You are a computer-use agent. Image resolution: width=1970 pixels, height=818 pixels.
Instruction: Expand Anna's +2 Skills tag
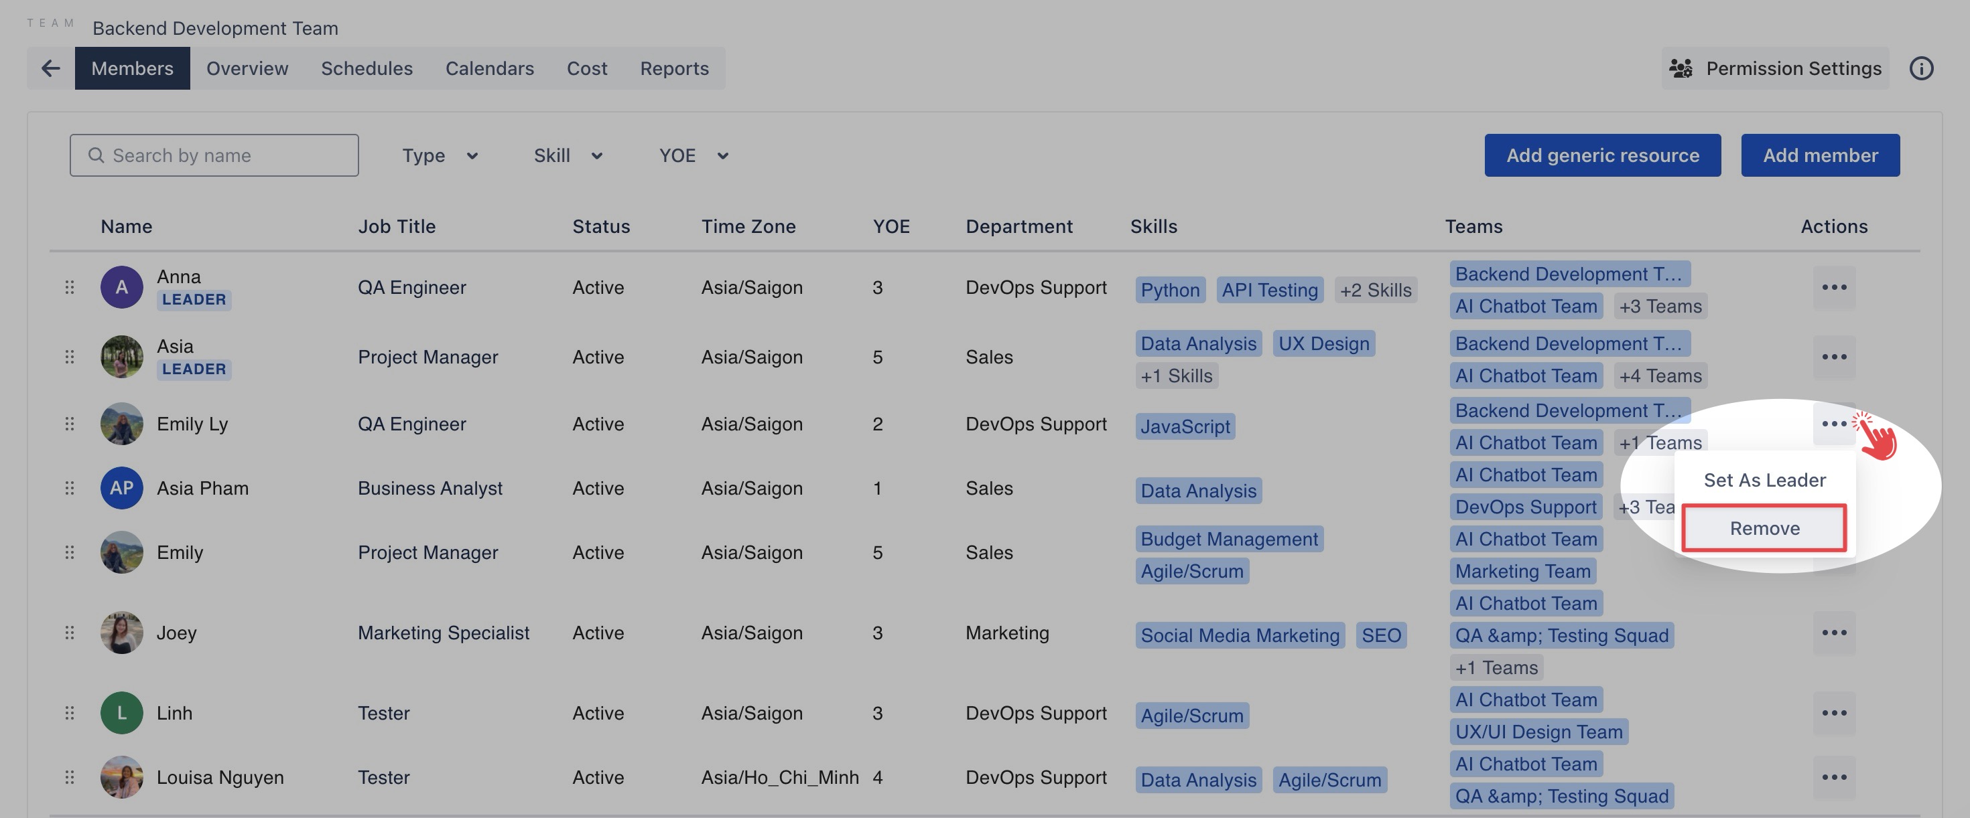(x=1374, y=291)
